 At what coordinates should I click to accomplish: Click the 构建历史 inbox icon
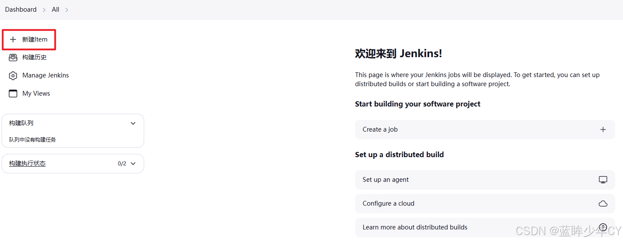[x=13, y=57]
